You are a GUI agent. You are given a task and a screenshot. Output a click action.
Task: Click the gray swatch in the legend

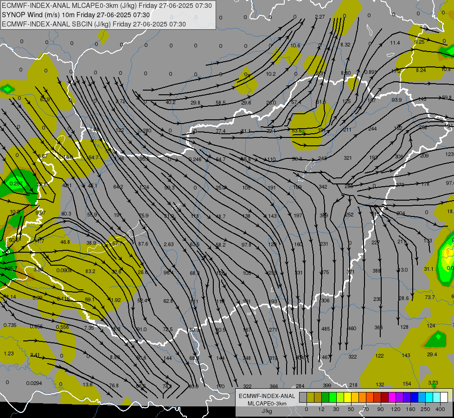(x=303, y=397)
